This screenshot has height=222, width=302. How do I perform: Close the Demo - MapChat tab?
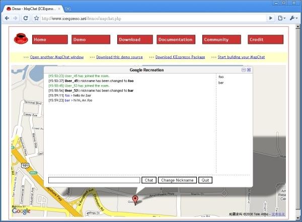pos(59,9)
